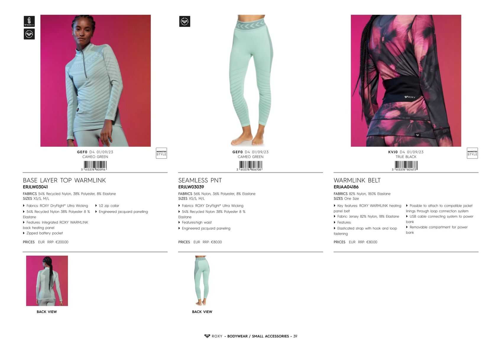Click the recycled badge below thermometer icon
The image size is (502, 355).
[x=29, y=34]
